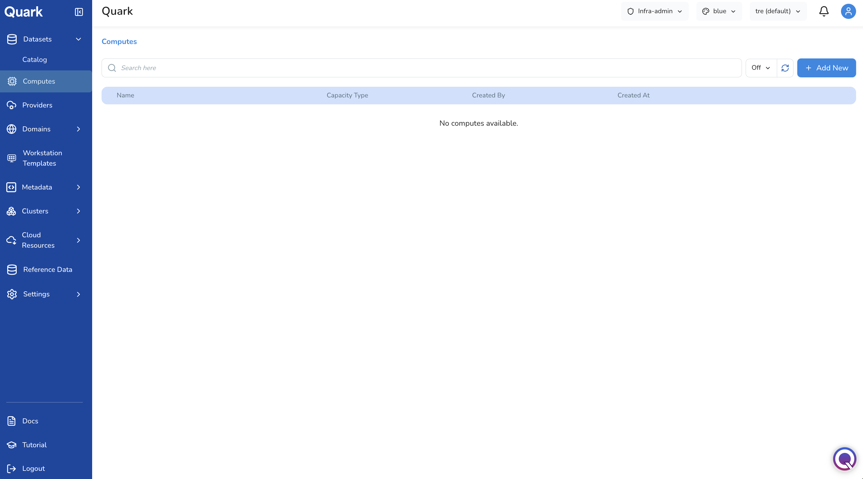This screenshot has width=863, height=479.
Task: Click the palette icon beside blue
Action: click(705, 11)
